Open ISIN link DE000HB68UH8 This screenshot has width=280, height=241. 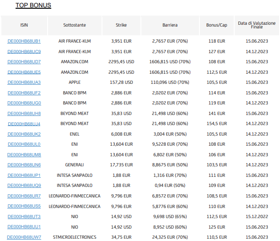point(24,114)
